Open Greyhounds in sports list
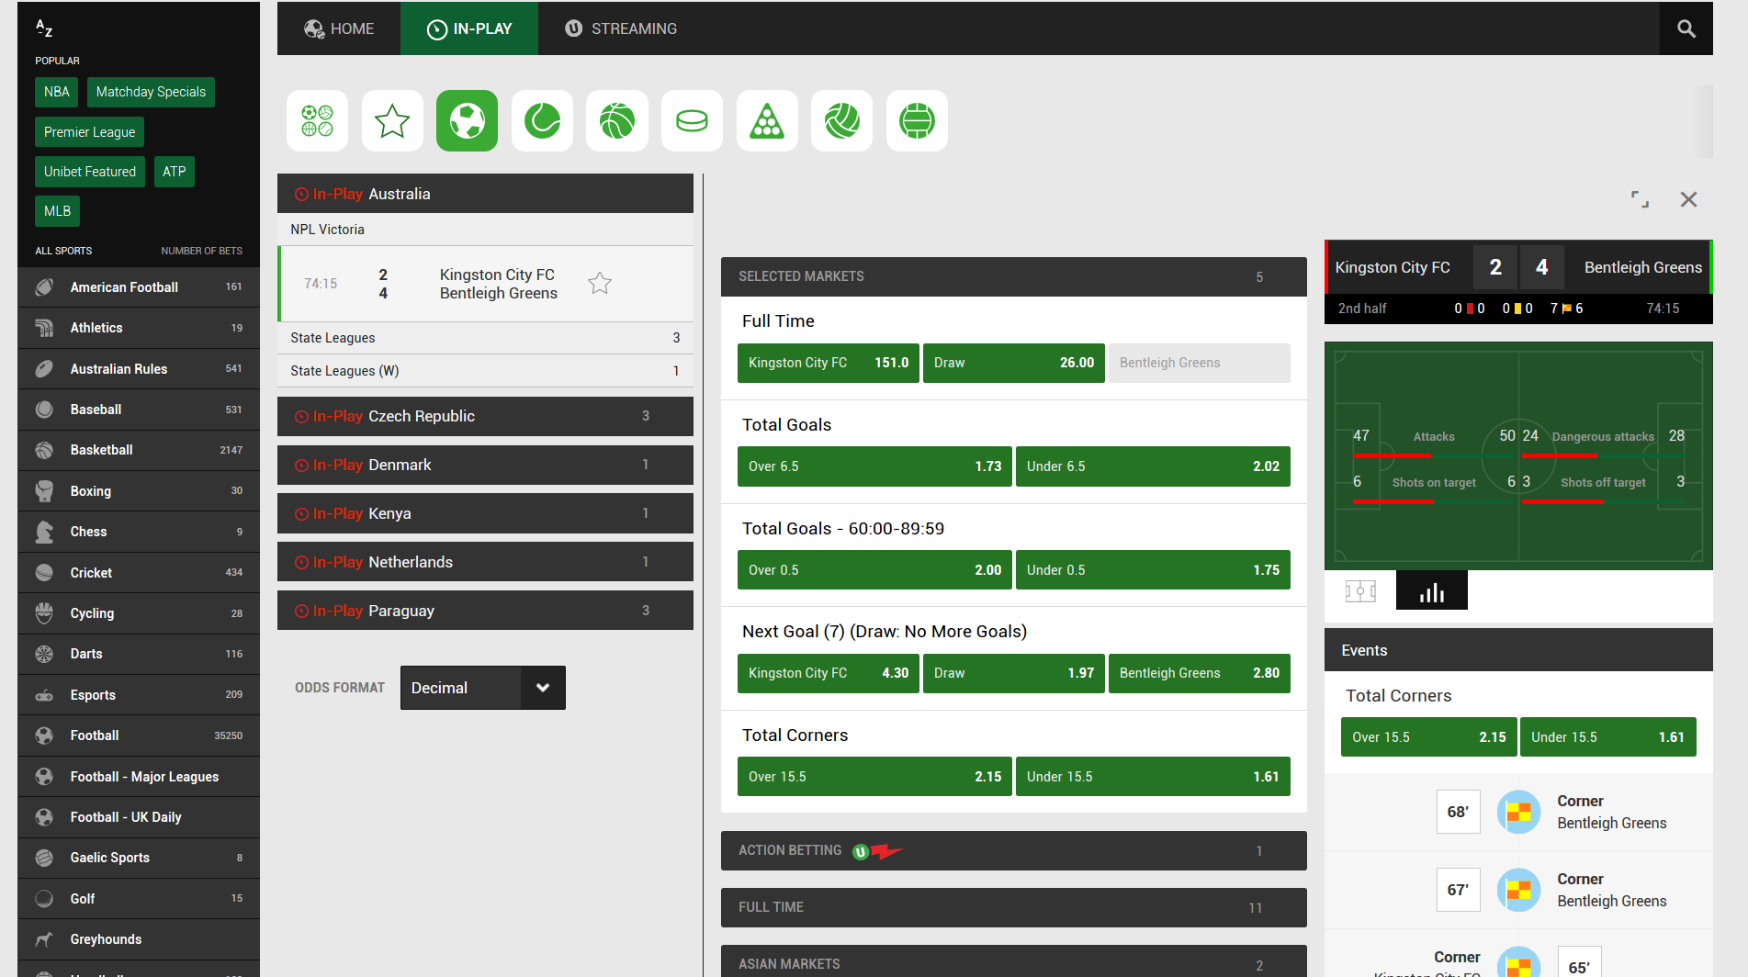This screenshot has width=1748, height=977. 139,939
